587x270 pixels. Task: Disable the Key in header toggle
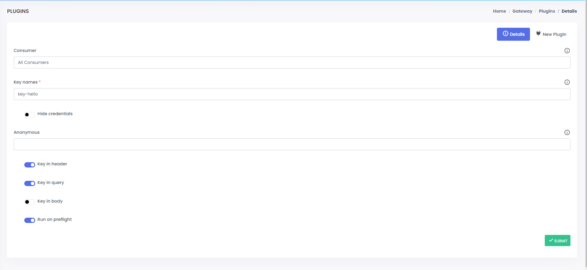click(x=30, y=165)
